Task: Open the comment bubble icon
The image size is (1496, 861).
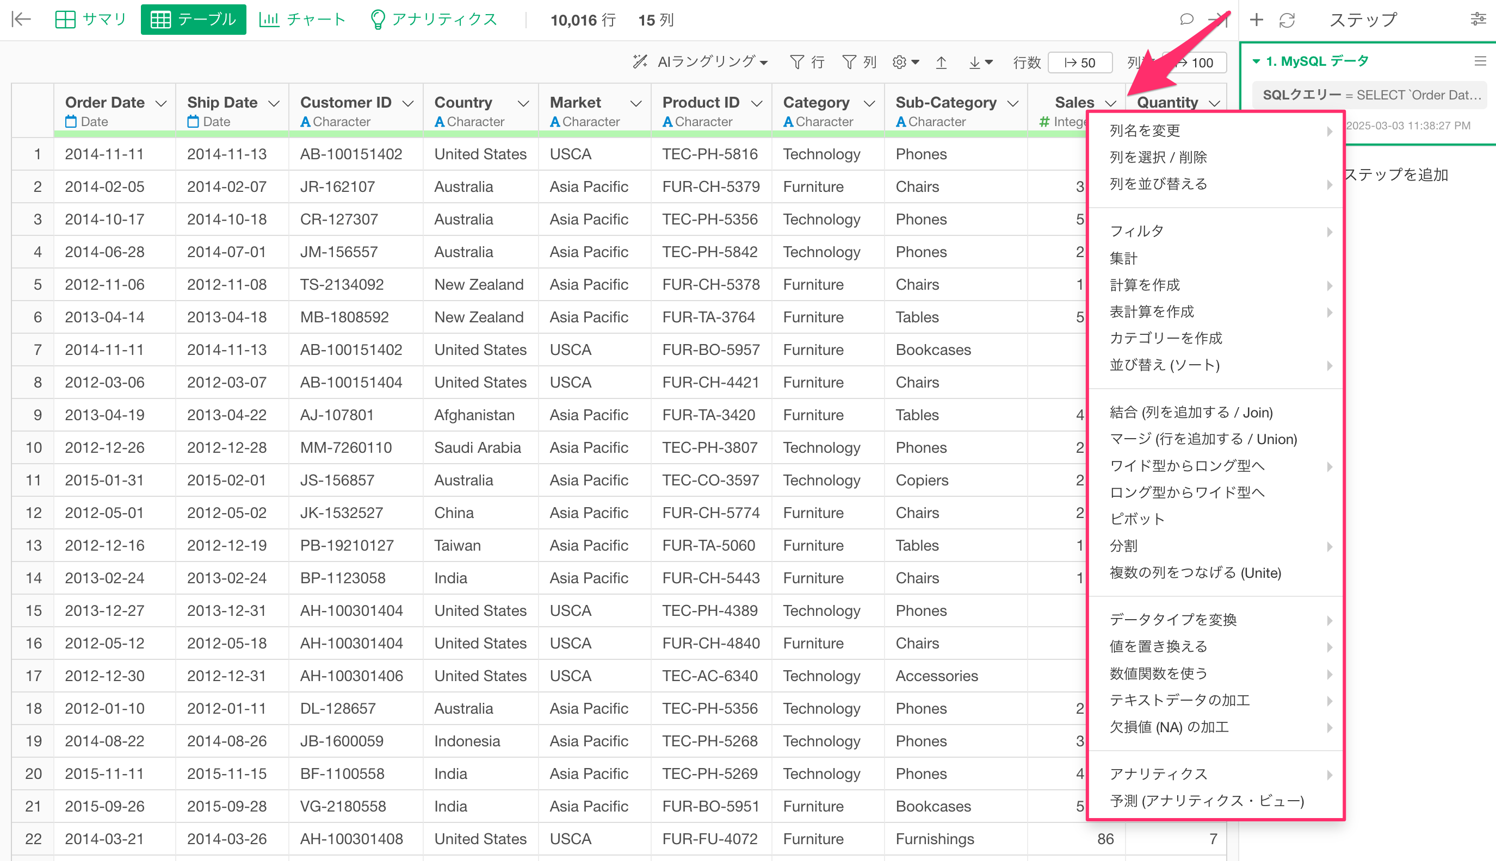Action: [1186, 20]
